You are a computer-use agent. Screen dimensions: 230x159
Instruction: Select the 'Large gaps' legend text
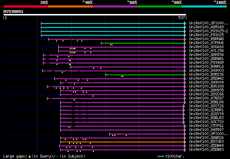[15, 156]
